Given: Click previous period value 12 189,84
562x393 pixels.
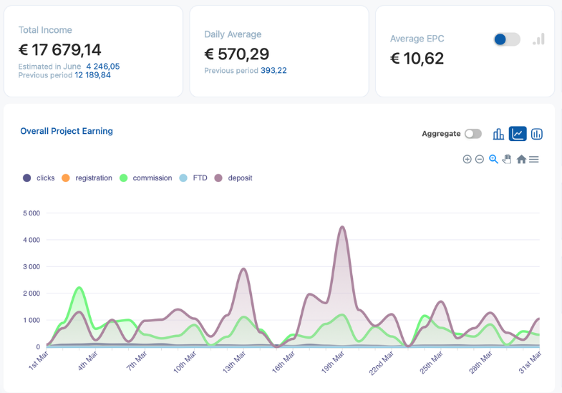Looking at the screenshot, I should tap(92, 75).
